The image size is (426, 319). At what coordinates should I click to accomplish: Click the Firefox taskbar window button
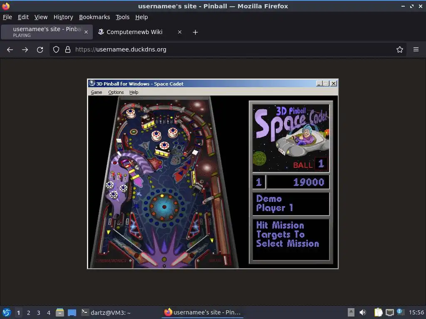[x=203, y=312]
